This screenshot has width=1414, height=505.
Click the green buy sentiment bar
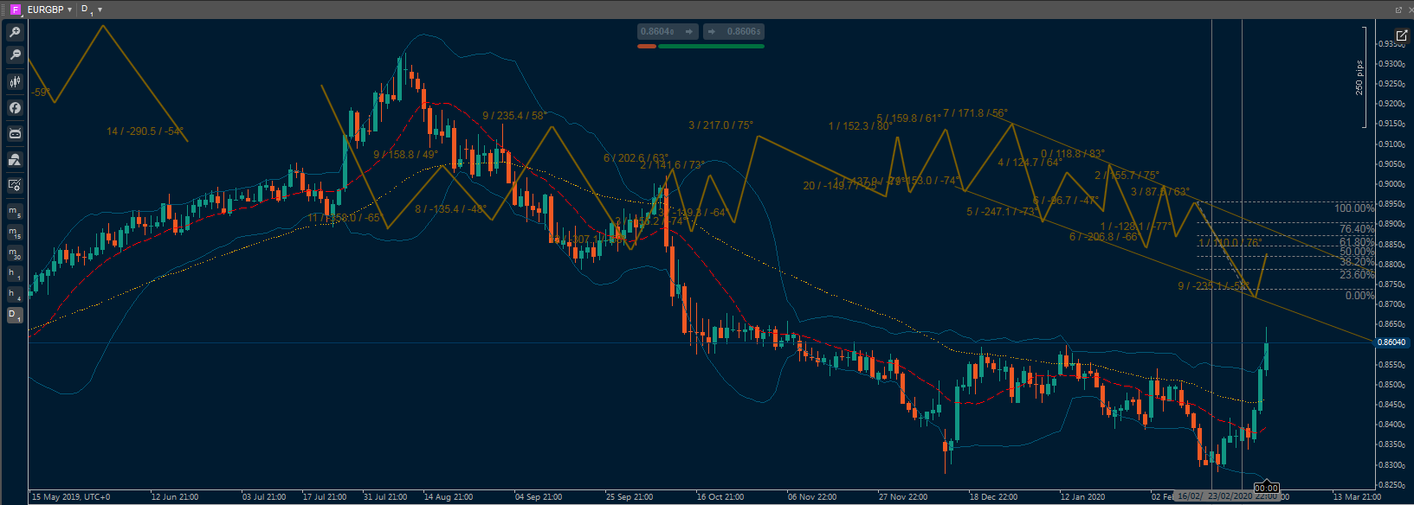[x=711, y=46]
